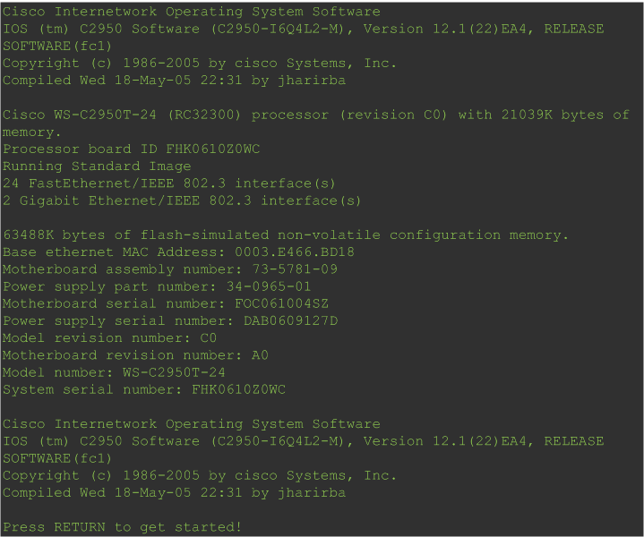Click the Processor board ID FHK0610Z0WC line

click(132, 149)
